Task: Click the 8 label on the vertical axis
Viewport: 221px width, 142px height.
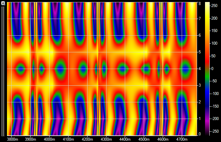Action: 200,4
